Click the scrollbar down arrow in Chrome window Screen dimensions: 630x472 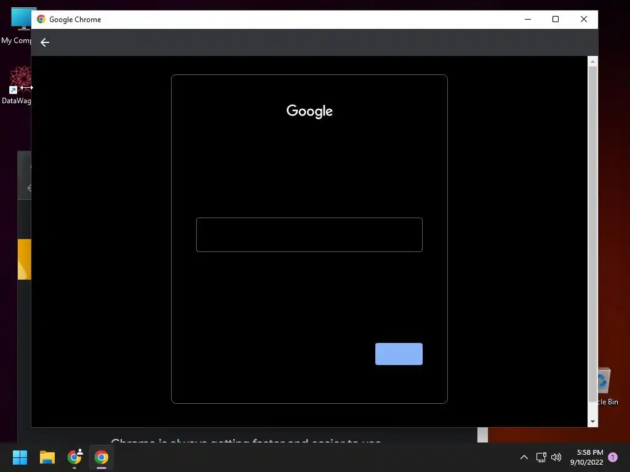[592, 422]
